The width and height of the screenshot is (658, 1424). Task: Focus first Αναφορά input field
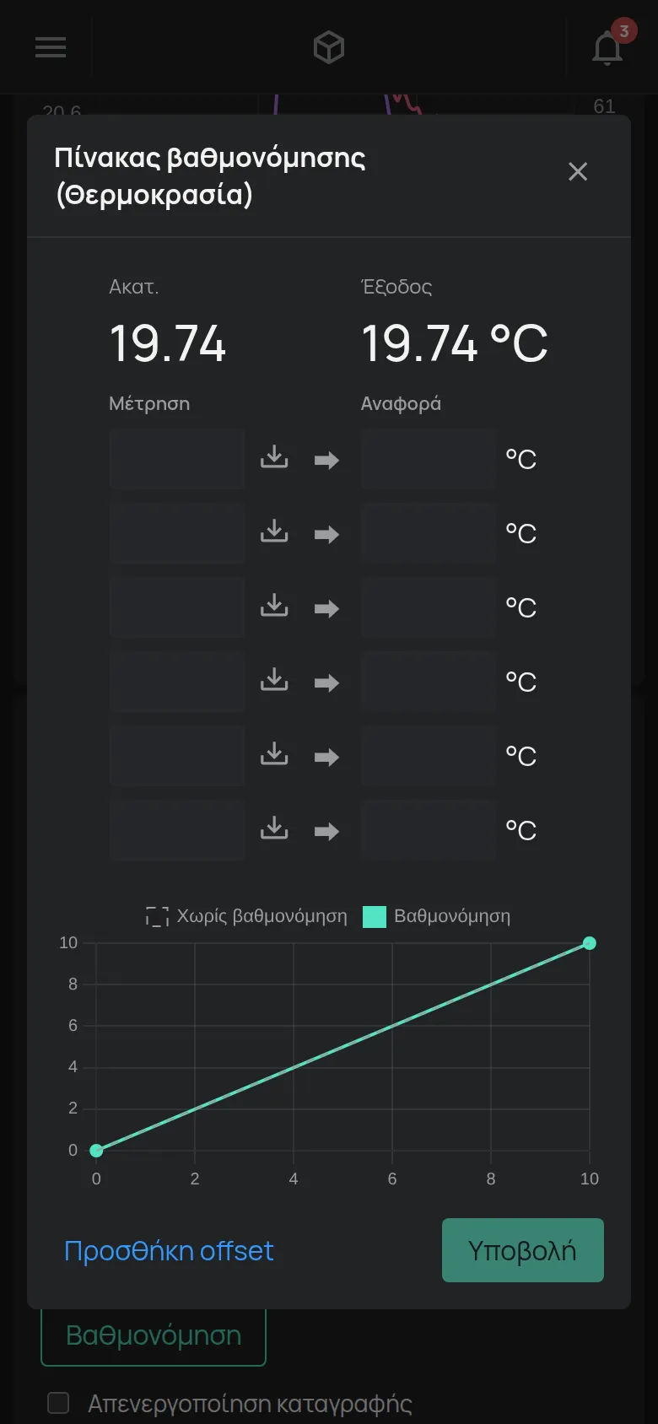click(429, 459)
